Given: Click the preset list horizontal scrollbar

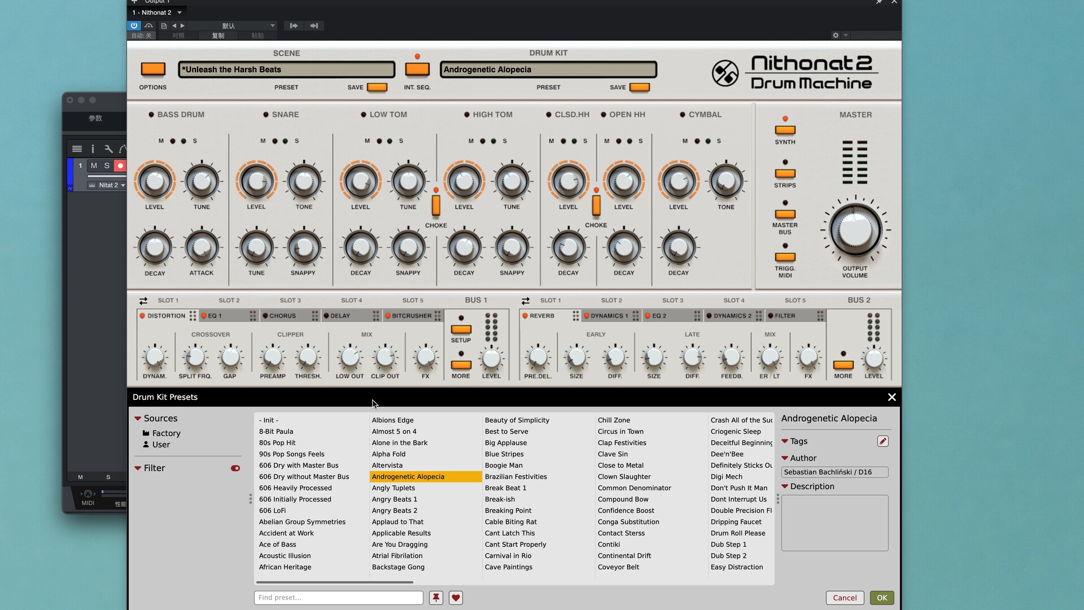Looking at the screenshot, I should coord(334,582).
